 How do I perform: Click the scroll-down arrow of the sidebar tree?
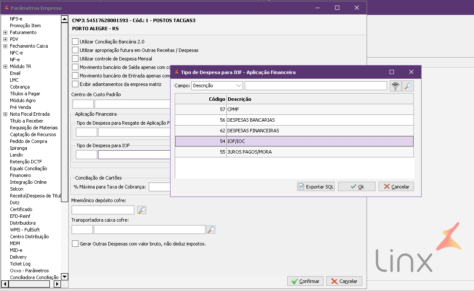(64, 277)
